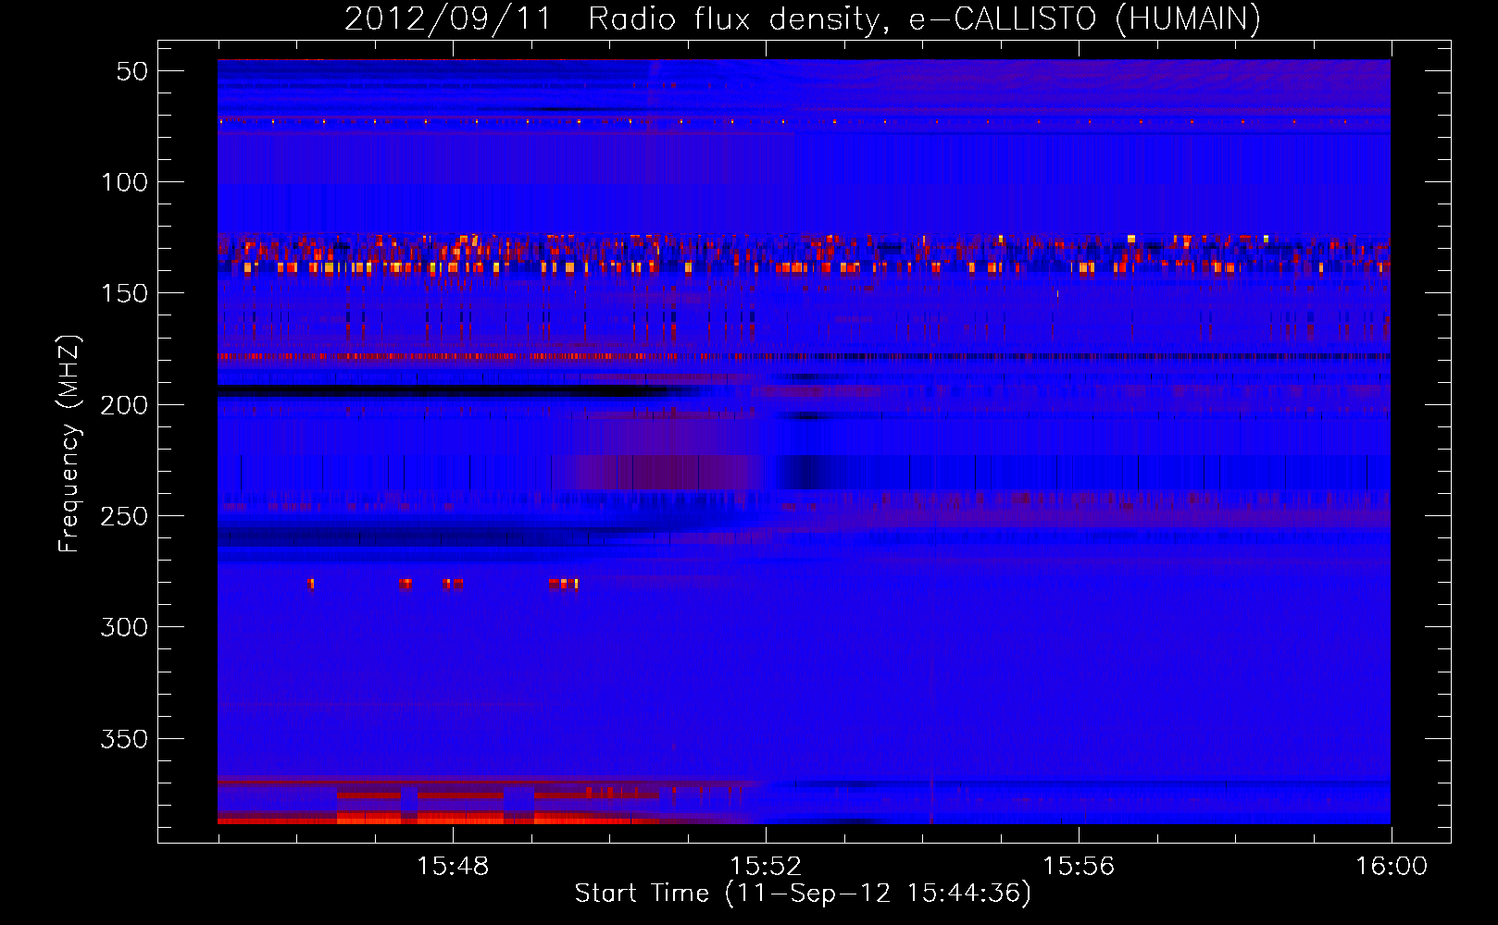This screenshot has width=1498, height=925.
Task: Click the 'Start Time (11-Sep-12 15:44:36)' axis label
Action: 803,894
